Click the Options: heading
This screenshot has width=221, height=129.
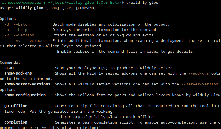(9, 19)
